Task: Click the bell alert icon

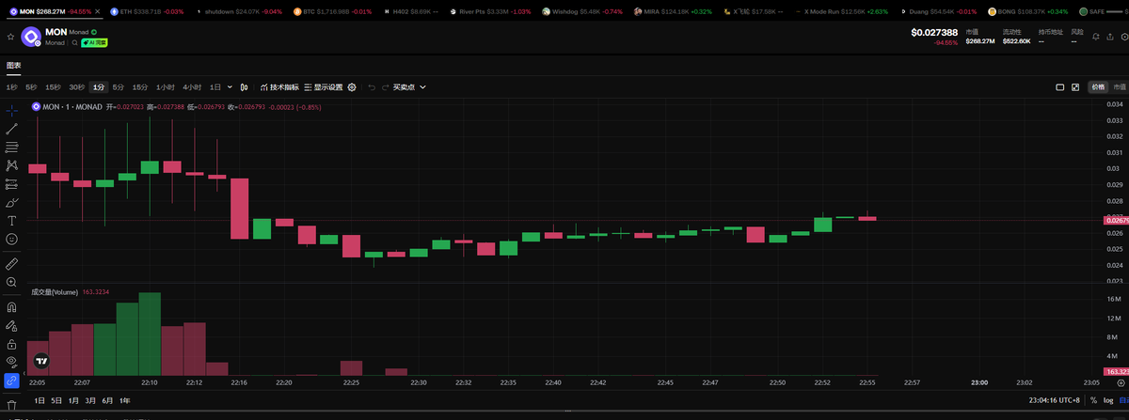Action: [1096, 35]
